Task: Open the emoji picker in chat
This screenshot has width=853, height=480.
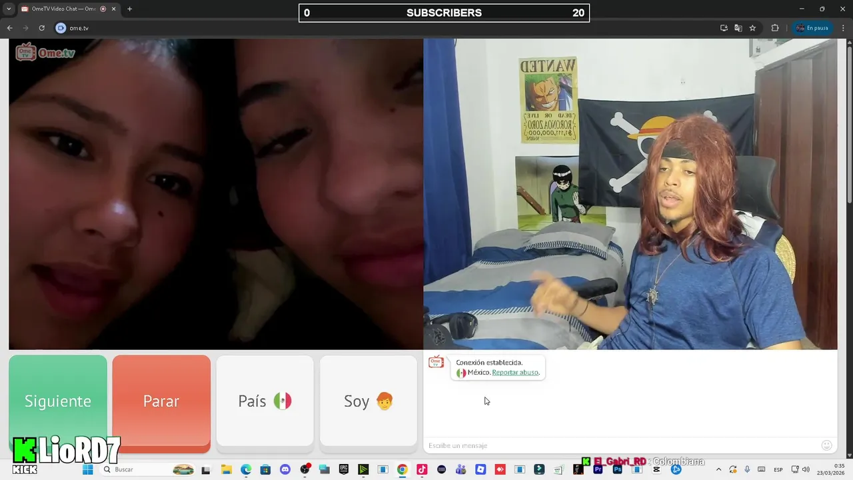Action: (826, 445)
